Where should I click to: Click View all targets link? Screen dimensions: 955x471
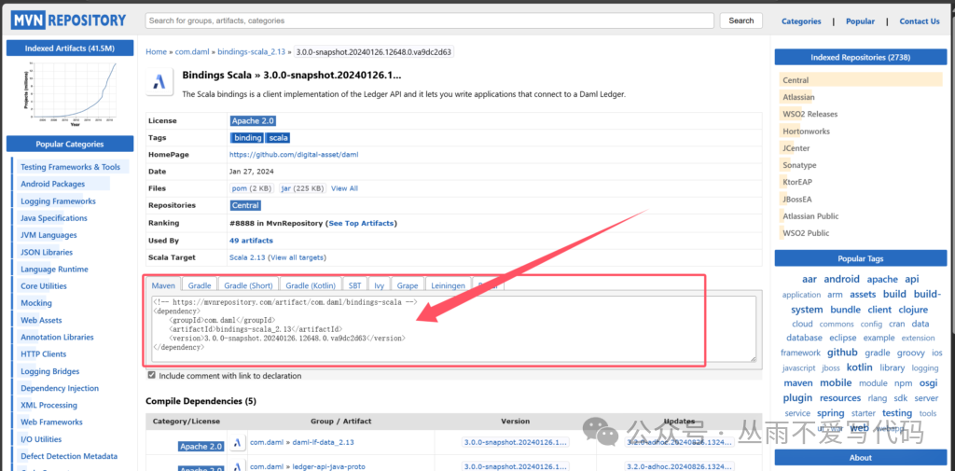coord(297,257)
